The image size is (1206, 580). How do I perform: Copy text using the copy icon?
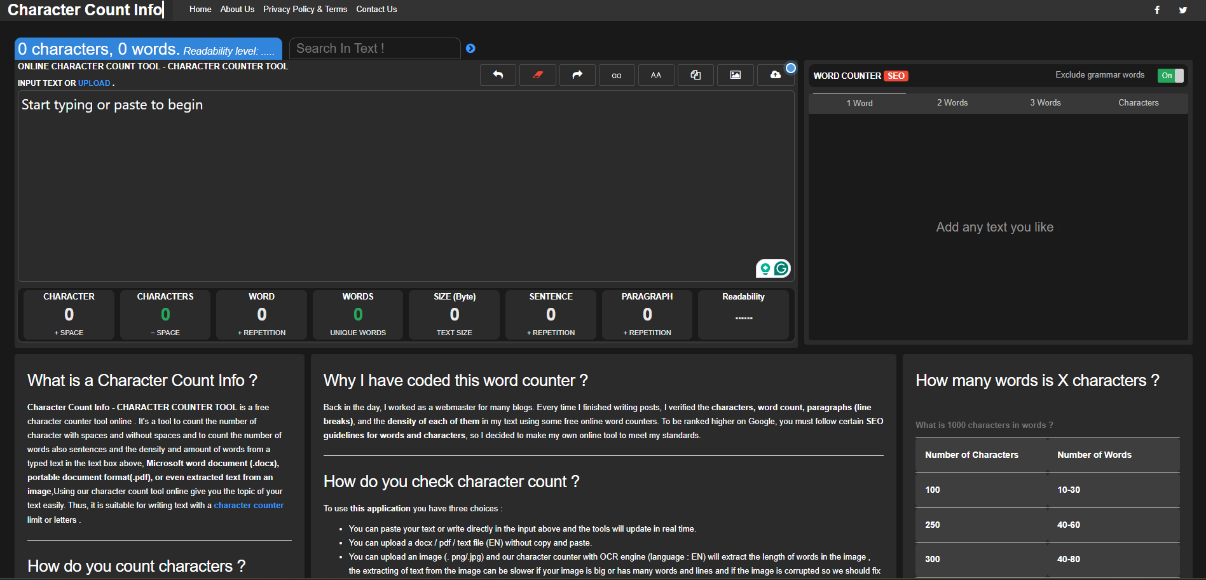click(696, 75)
